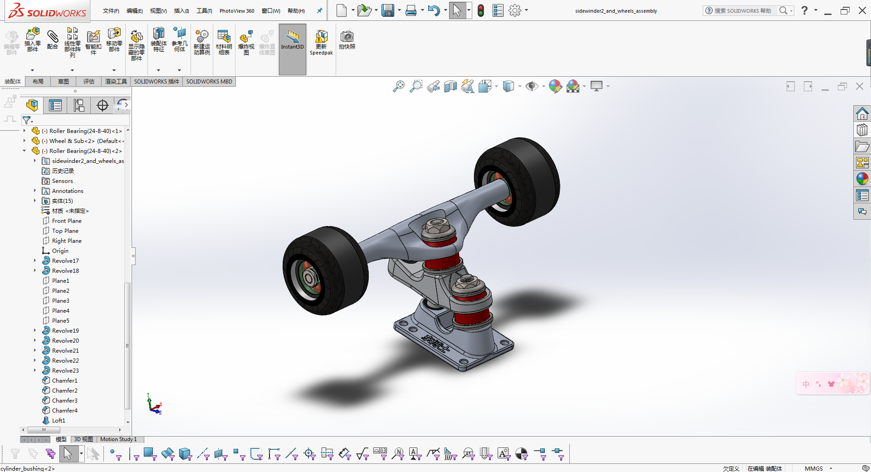
Task: Select the 配合 (Mate) tool
Action: [53, 40]
